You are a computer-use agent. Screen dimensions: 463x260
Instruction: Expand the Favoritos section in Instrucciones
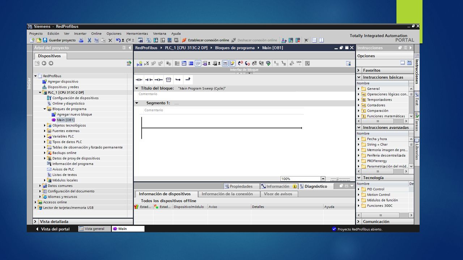click(359, 70)
